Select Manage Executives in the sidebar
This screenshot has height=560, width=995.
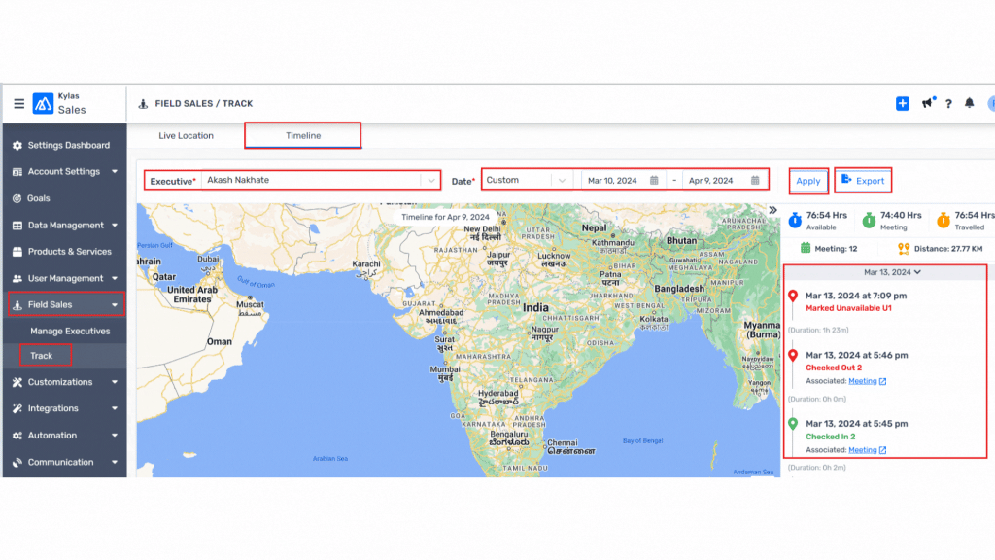click(72, 330)
